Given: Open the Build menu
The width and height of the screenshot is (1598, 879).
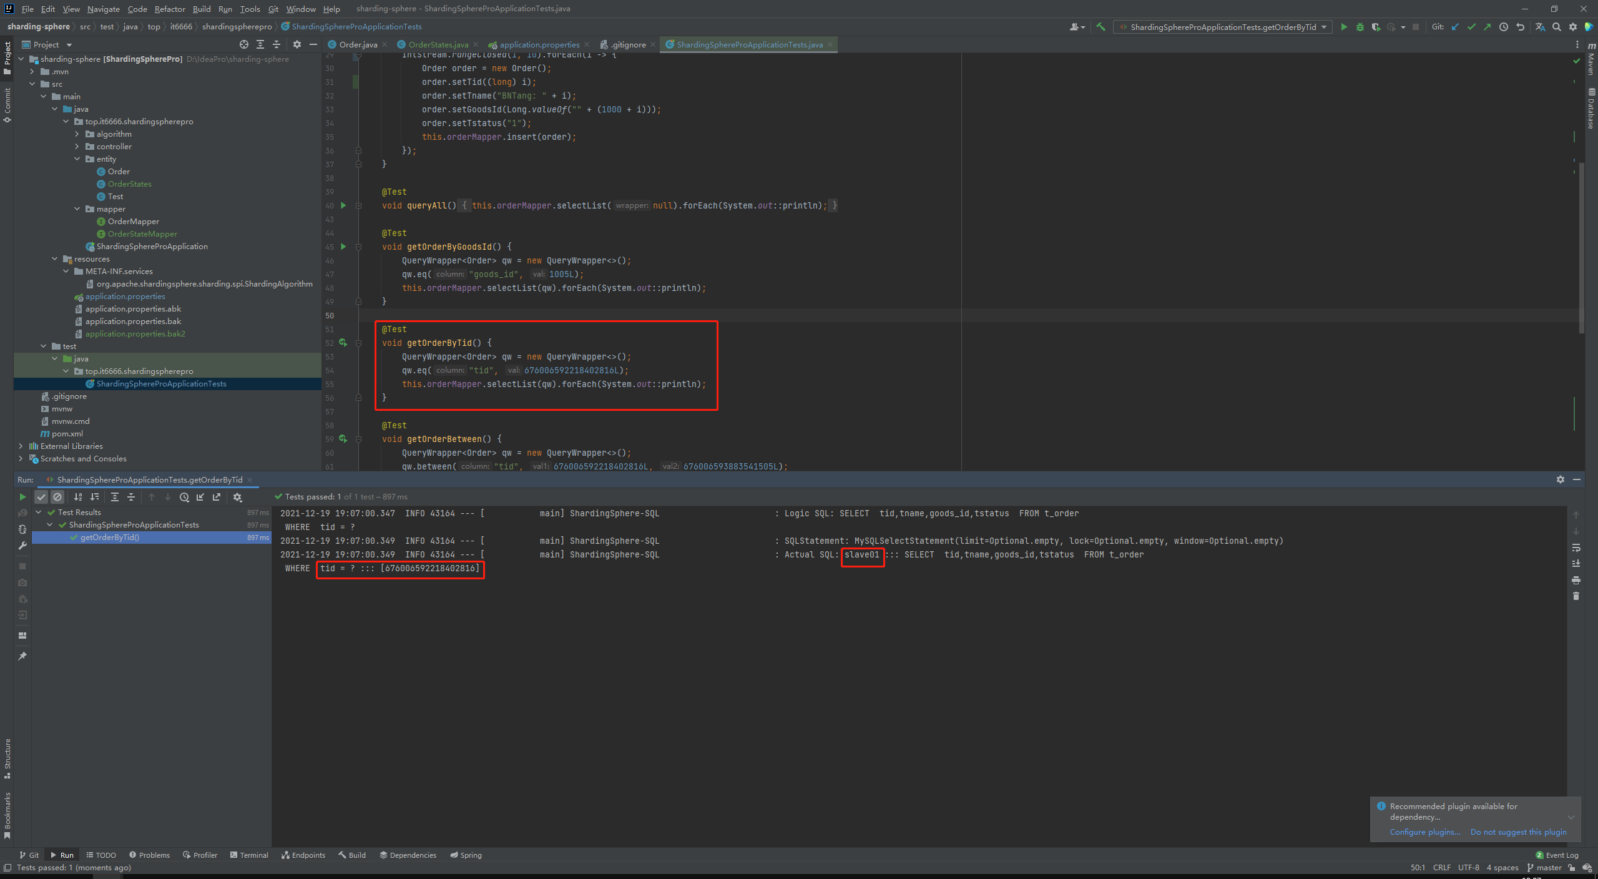Looking at the screenshot, I should (202, 9).
